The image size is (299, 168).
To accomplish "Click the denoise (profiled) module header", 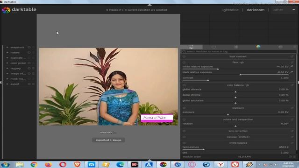I will tap(238, 137).
